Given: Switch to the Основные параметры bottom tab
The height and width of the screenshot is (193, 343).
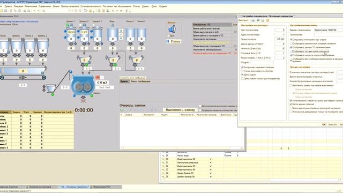Looking at the screenshot, I should click(74, 187).
